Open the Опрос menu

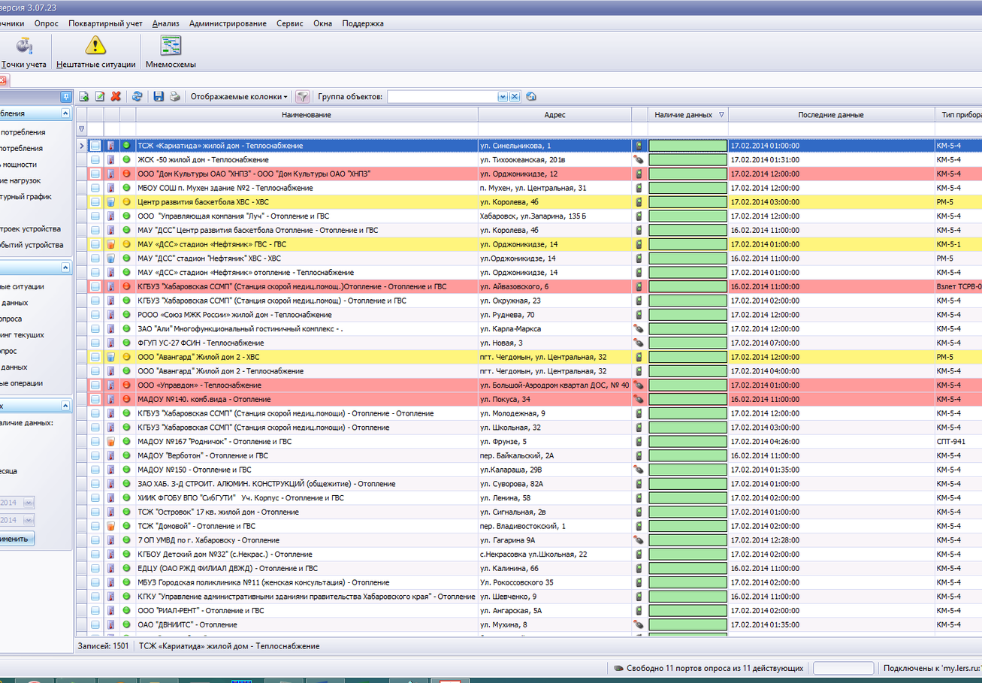point(47,23)
